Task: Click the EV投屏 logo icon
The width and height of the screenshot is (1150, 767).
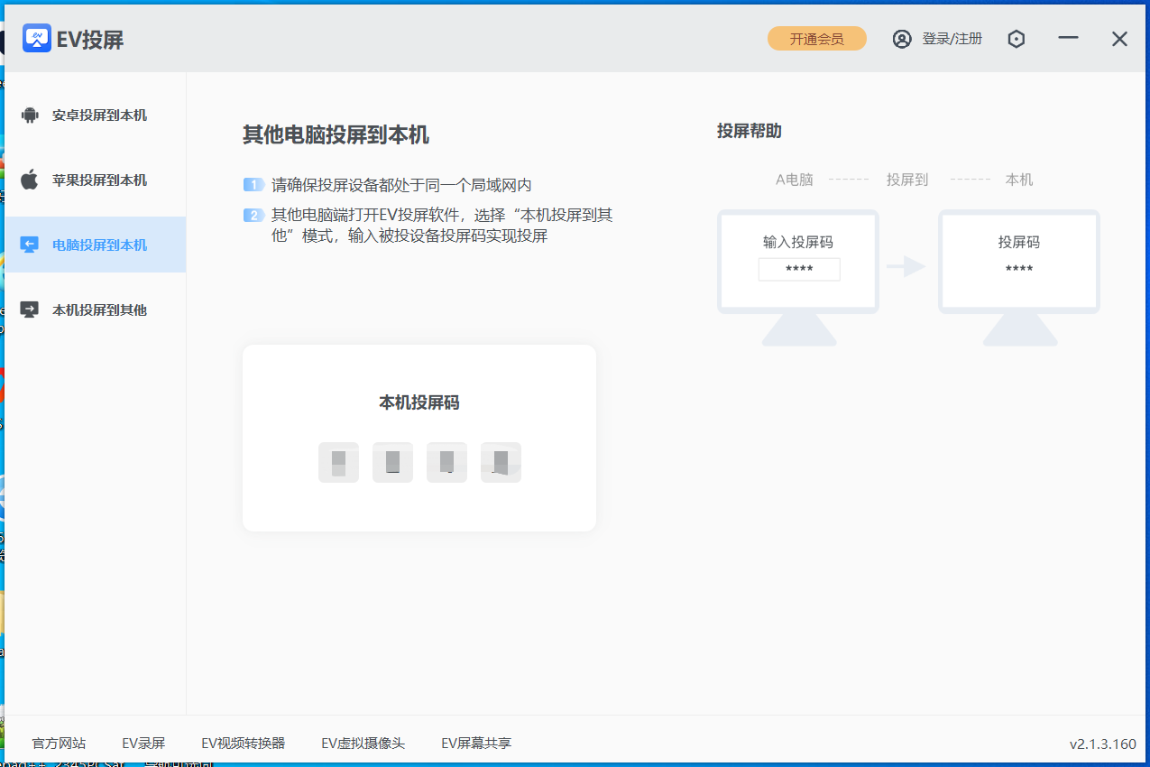Action: (37, 38)
